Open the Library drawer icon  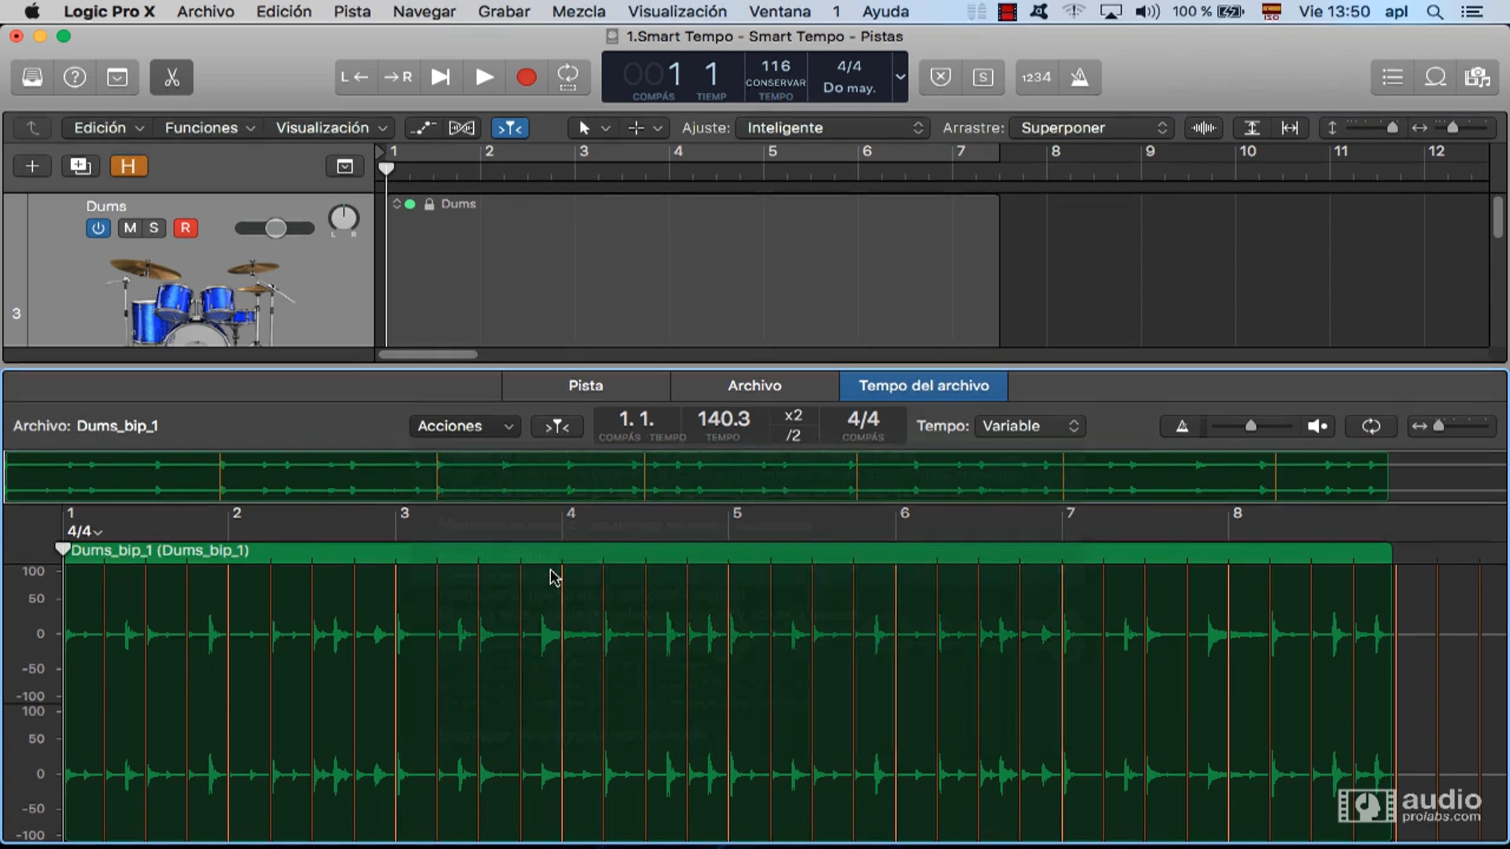tap(33, 77)
